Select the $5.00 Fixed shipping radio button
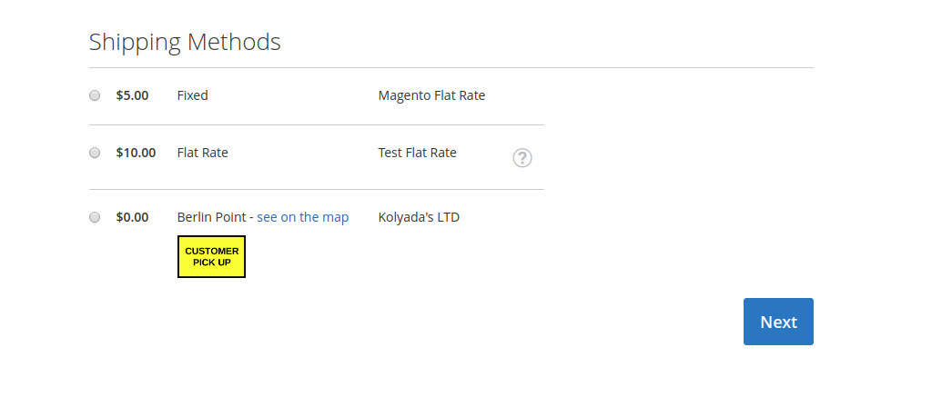Image resolution: width=952 pixels, height=417 pixels. (95, 95)
